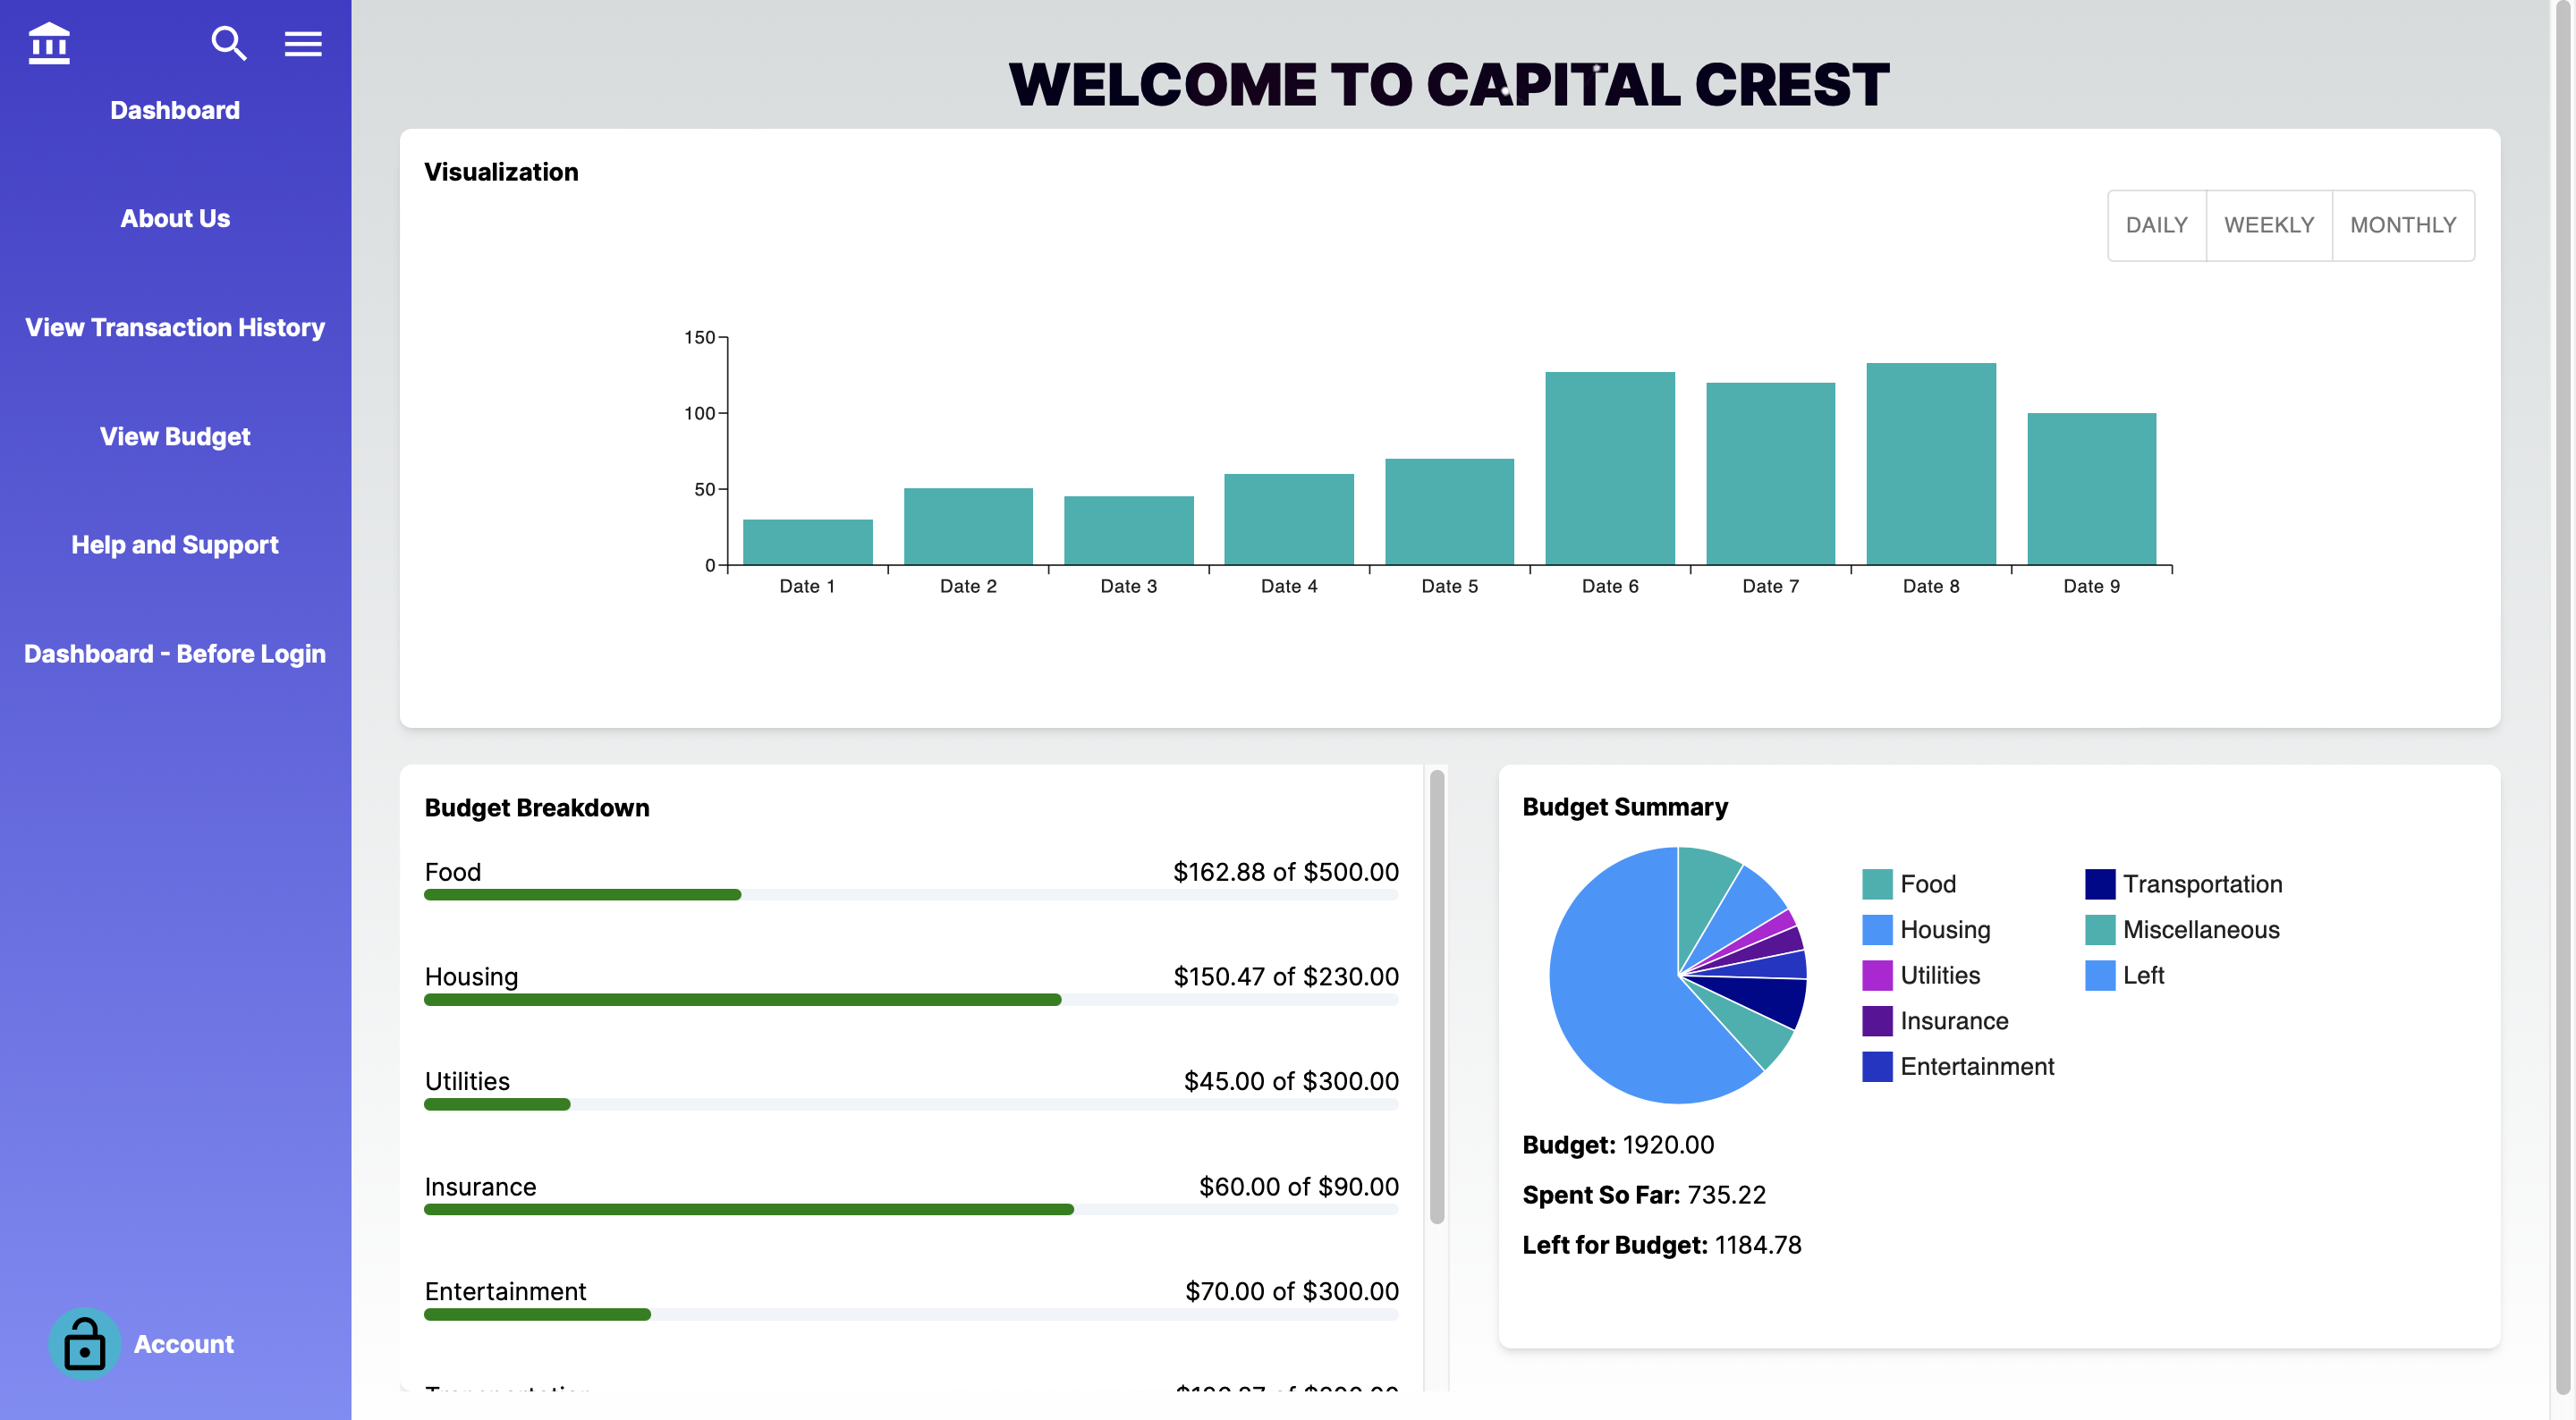Switch chart to DAILY view
Screen dimensions: 2576x1420
pos(2157,225)
